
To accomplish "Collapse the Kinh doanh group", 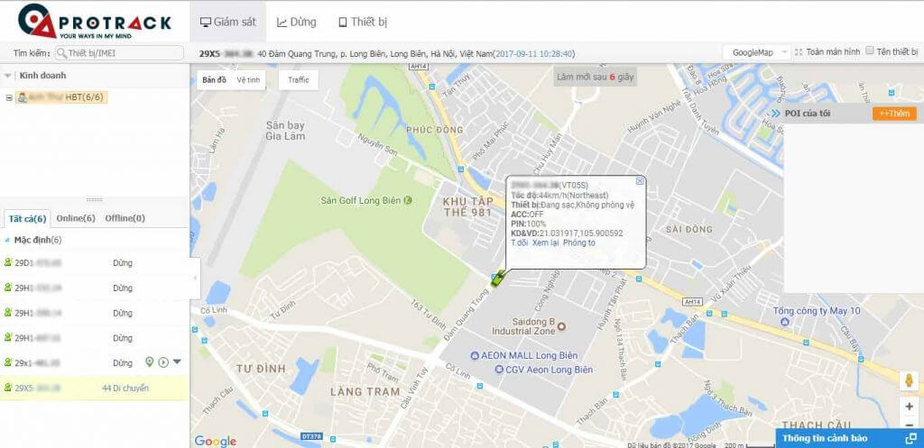I will coord(8,76).
